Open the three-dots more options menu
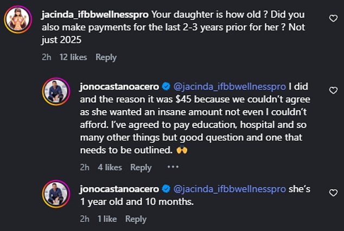Viewport: 344px width, 231px height. click(x=173, y=168)
